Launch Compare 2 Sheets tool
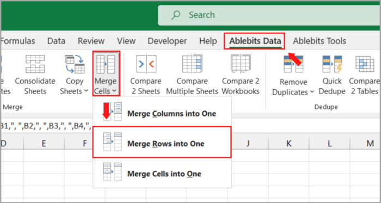381x203 pixels. pos(146,75)
